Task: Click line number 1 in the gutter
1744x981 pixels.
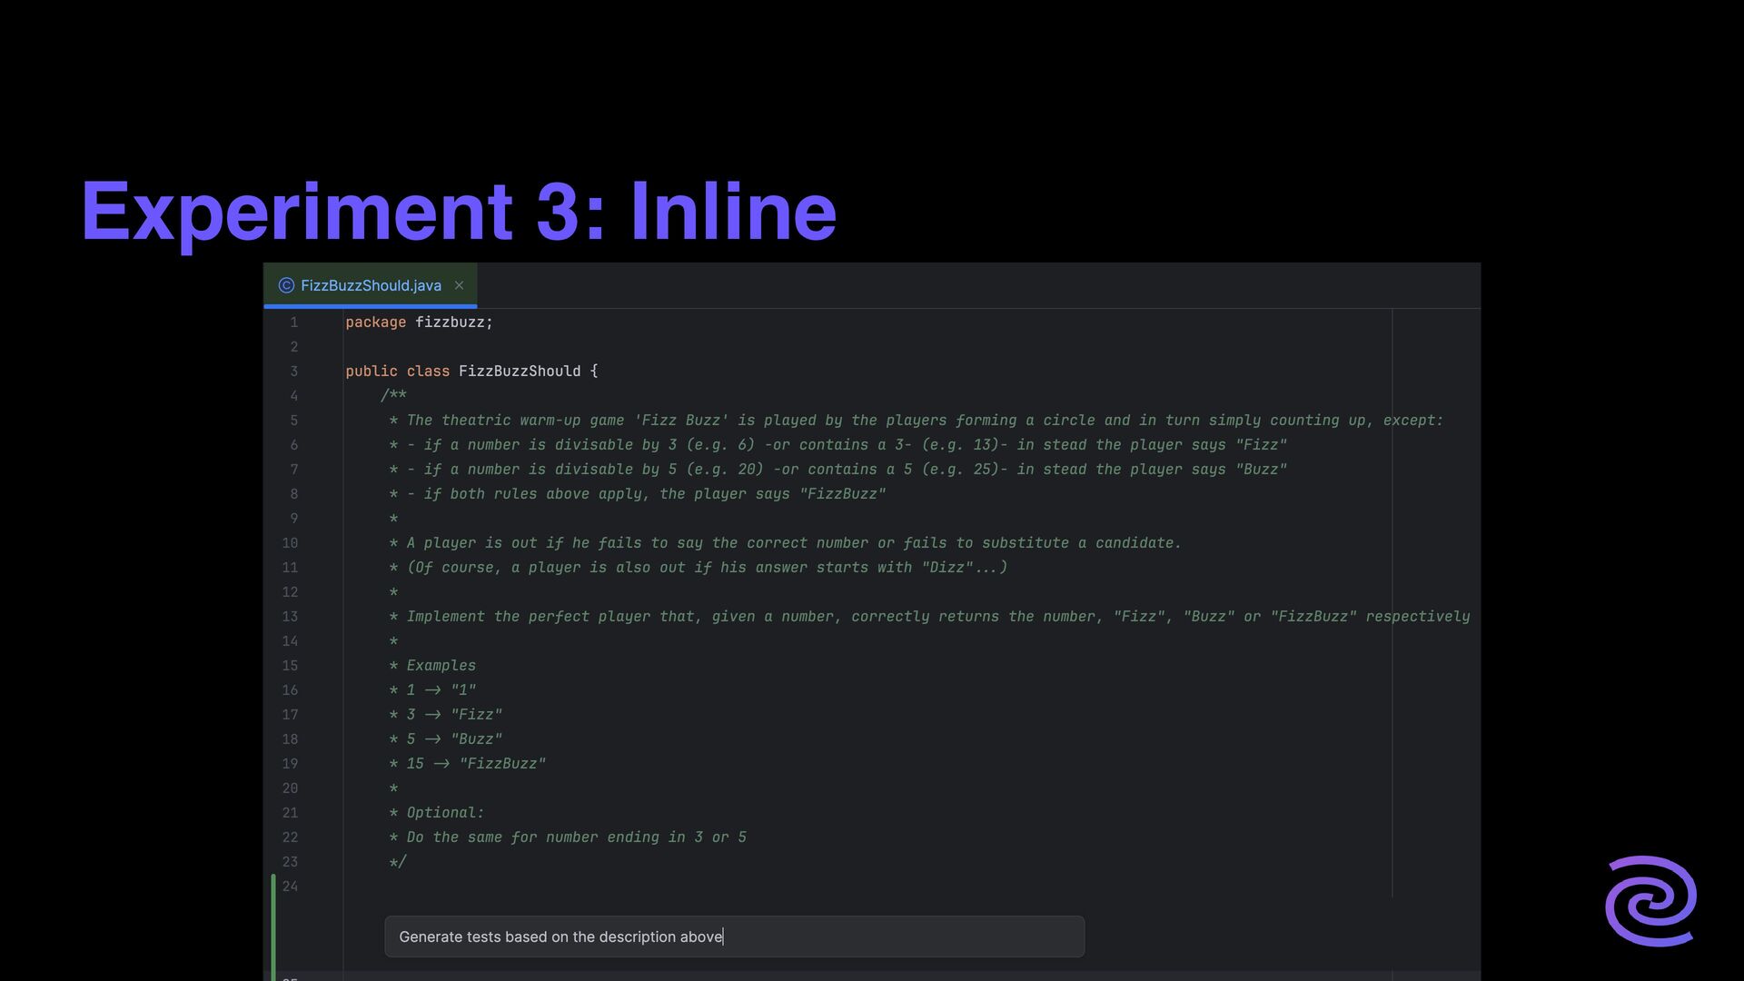Action: [x=293, y=322]
